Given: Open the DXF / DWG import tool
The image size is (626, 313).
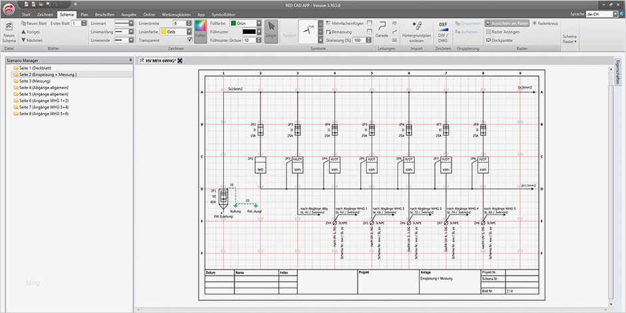Looking at the screenshot, I should tap(443, 33).
